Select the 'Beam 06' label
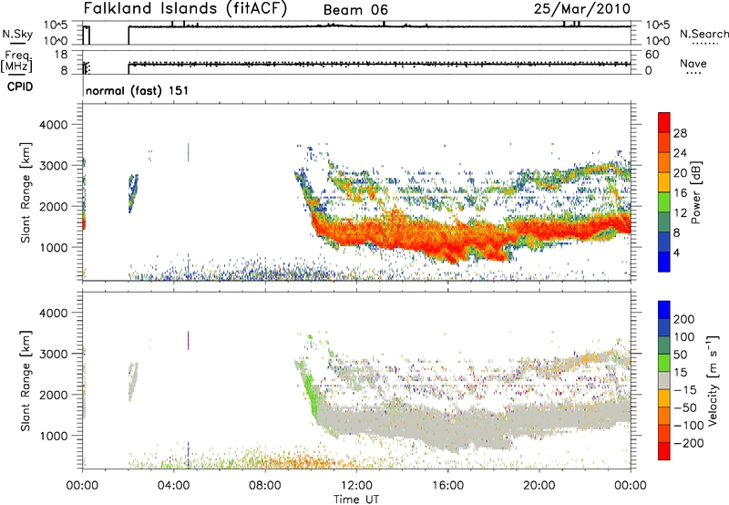The height and width of the screenshot is (505, 729). click(355, 10)
